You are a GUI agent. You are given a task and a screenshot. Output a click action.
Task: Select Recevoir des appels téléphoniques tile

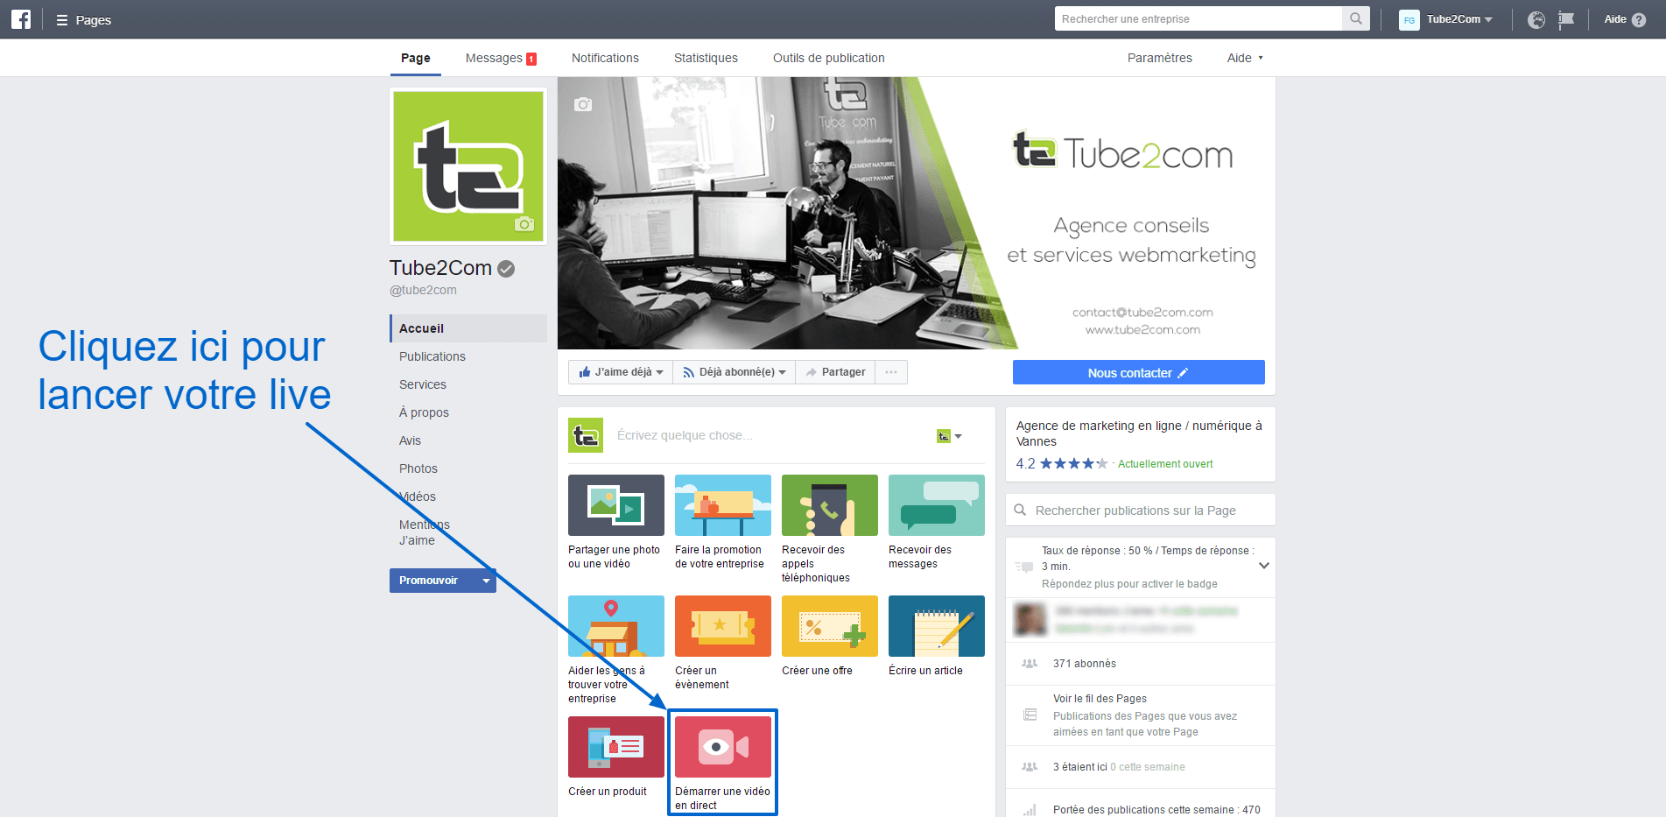[x=830, y=529]
